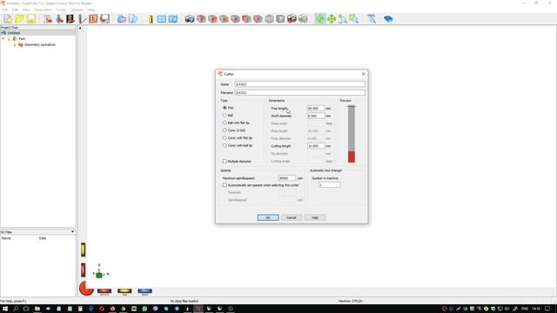Select Conic with ball tip type
This screenshot has width=557, height=313.
225,145
